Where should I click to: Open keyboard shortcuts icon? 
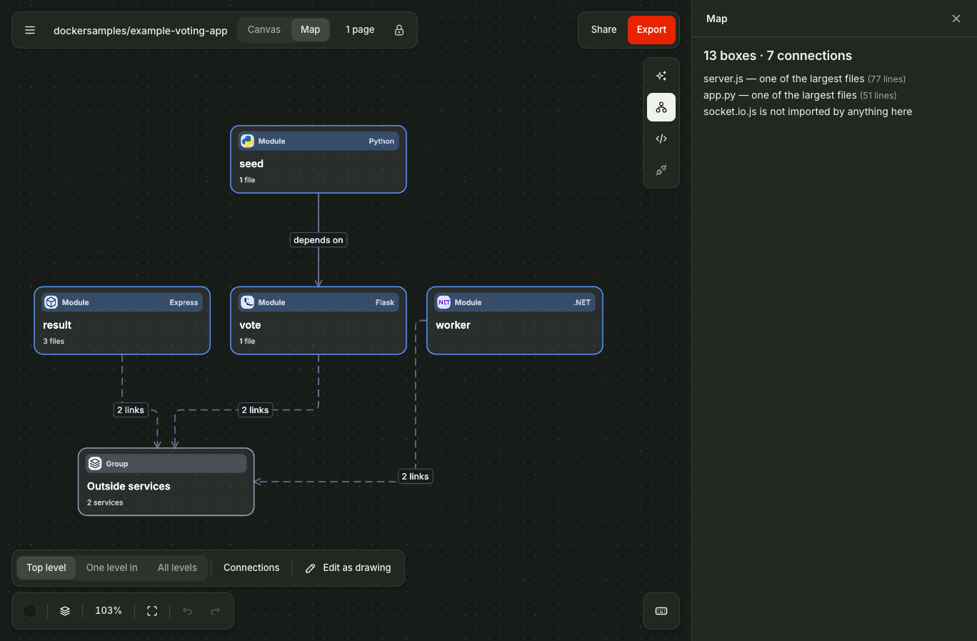point(661,611)
